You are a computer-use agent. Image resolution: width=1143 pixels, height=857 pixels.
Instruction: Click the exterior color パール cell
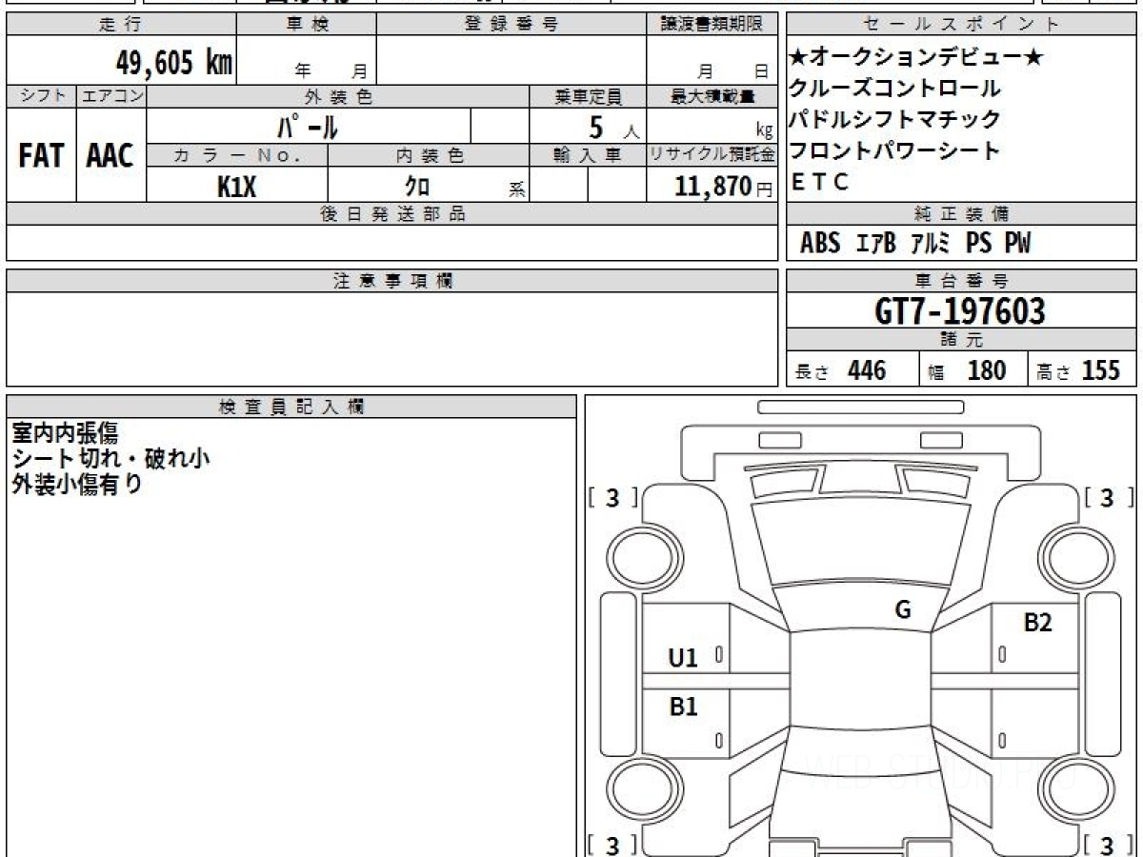[309, 127]
